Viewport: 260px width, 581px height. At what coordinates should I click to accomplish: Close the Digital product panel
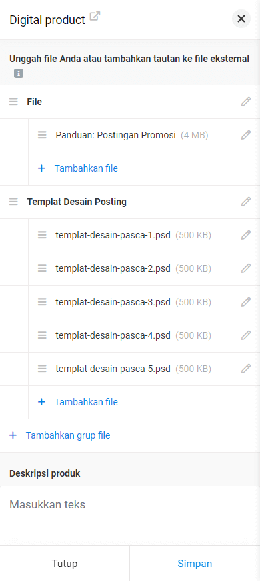pyautogui.click(x=241, y=19)
